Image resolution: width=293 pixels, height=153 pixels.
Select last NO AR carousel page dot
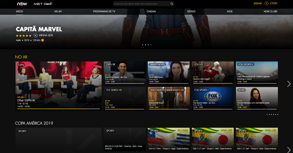(278, 114)
